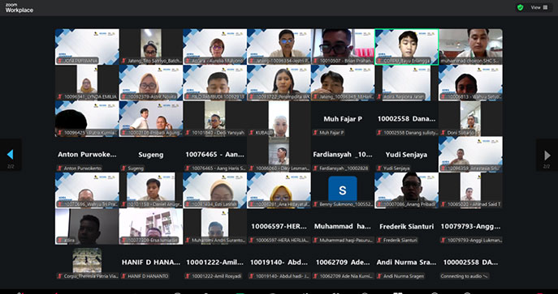Select Astrit Novita video tile

click(x=151, y=83)
